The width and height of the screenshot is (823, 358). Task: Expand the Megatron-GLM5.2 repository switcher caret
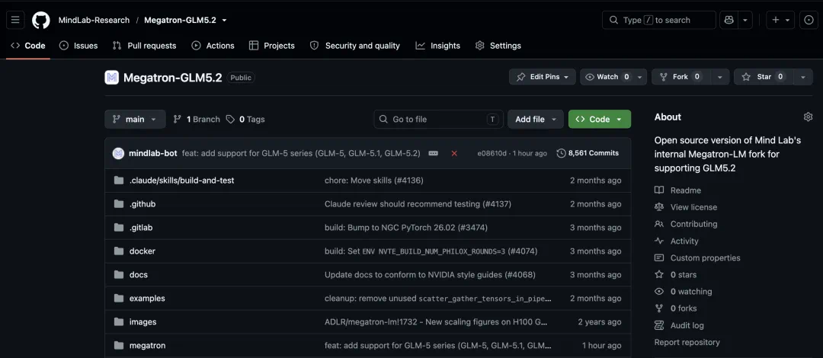tap(225, 20)
